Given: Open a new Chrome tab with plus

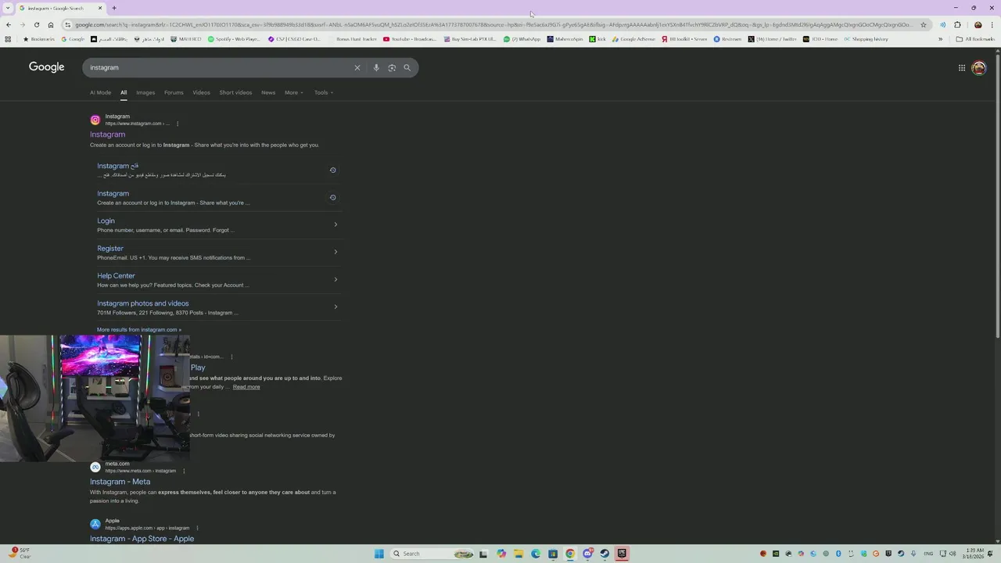Looking at the screenshot, I should click(114, 8).
